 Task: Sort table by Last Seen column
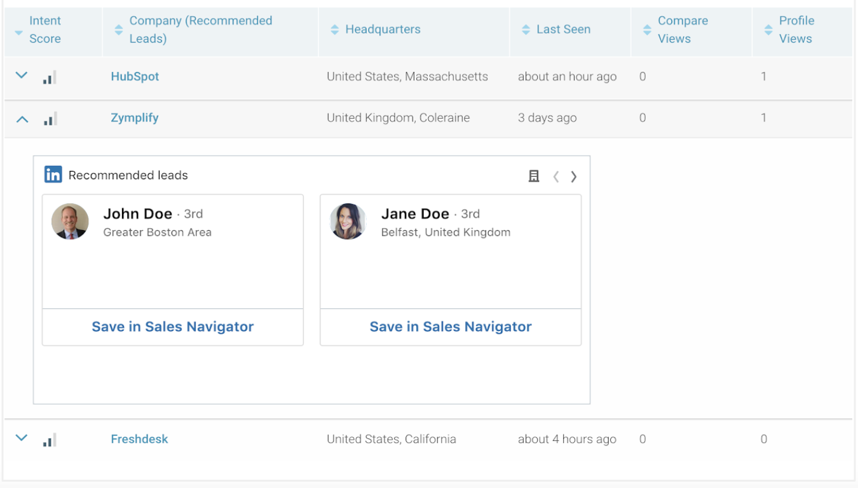(526, 30)
